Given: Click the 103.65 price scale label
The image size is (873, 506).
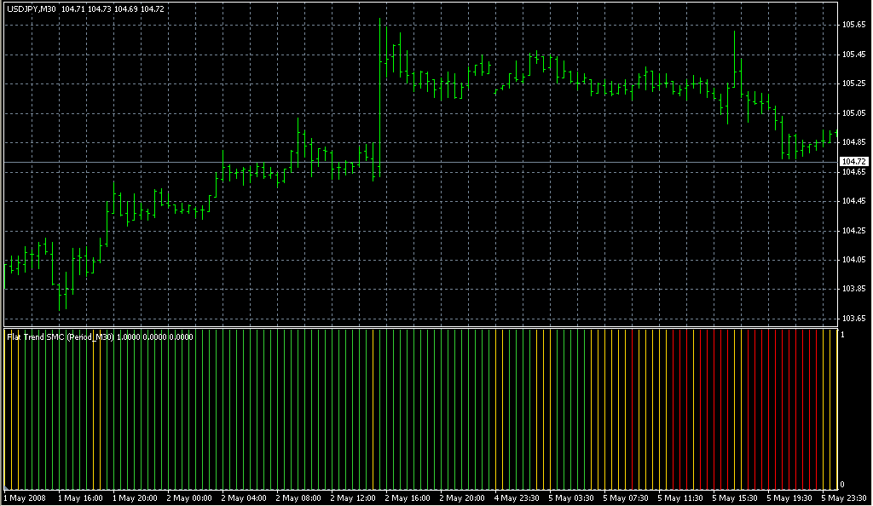Looking at the screenshot, I should [853, 318].
